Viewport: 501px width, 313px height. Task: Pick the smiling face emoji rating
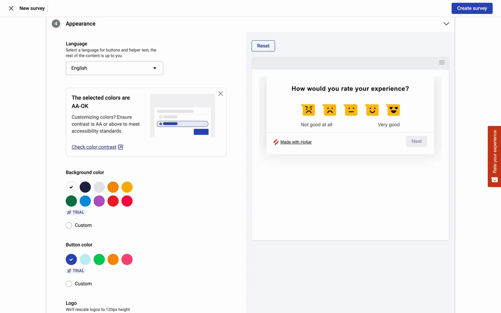pos(372,110)
